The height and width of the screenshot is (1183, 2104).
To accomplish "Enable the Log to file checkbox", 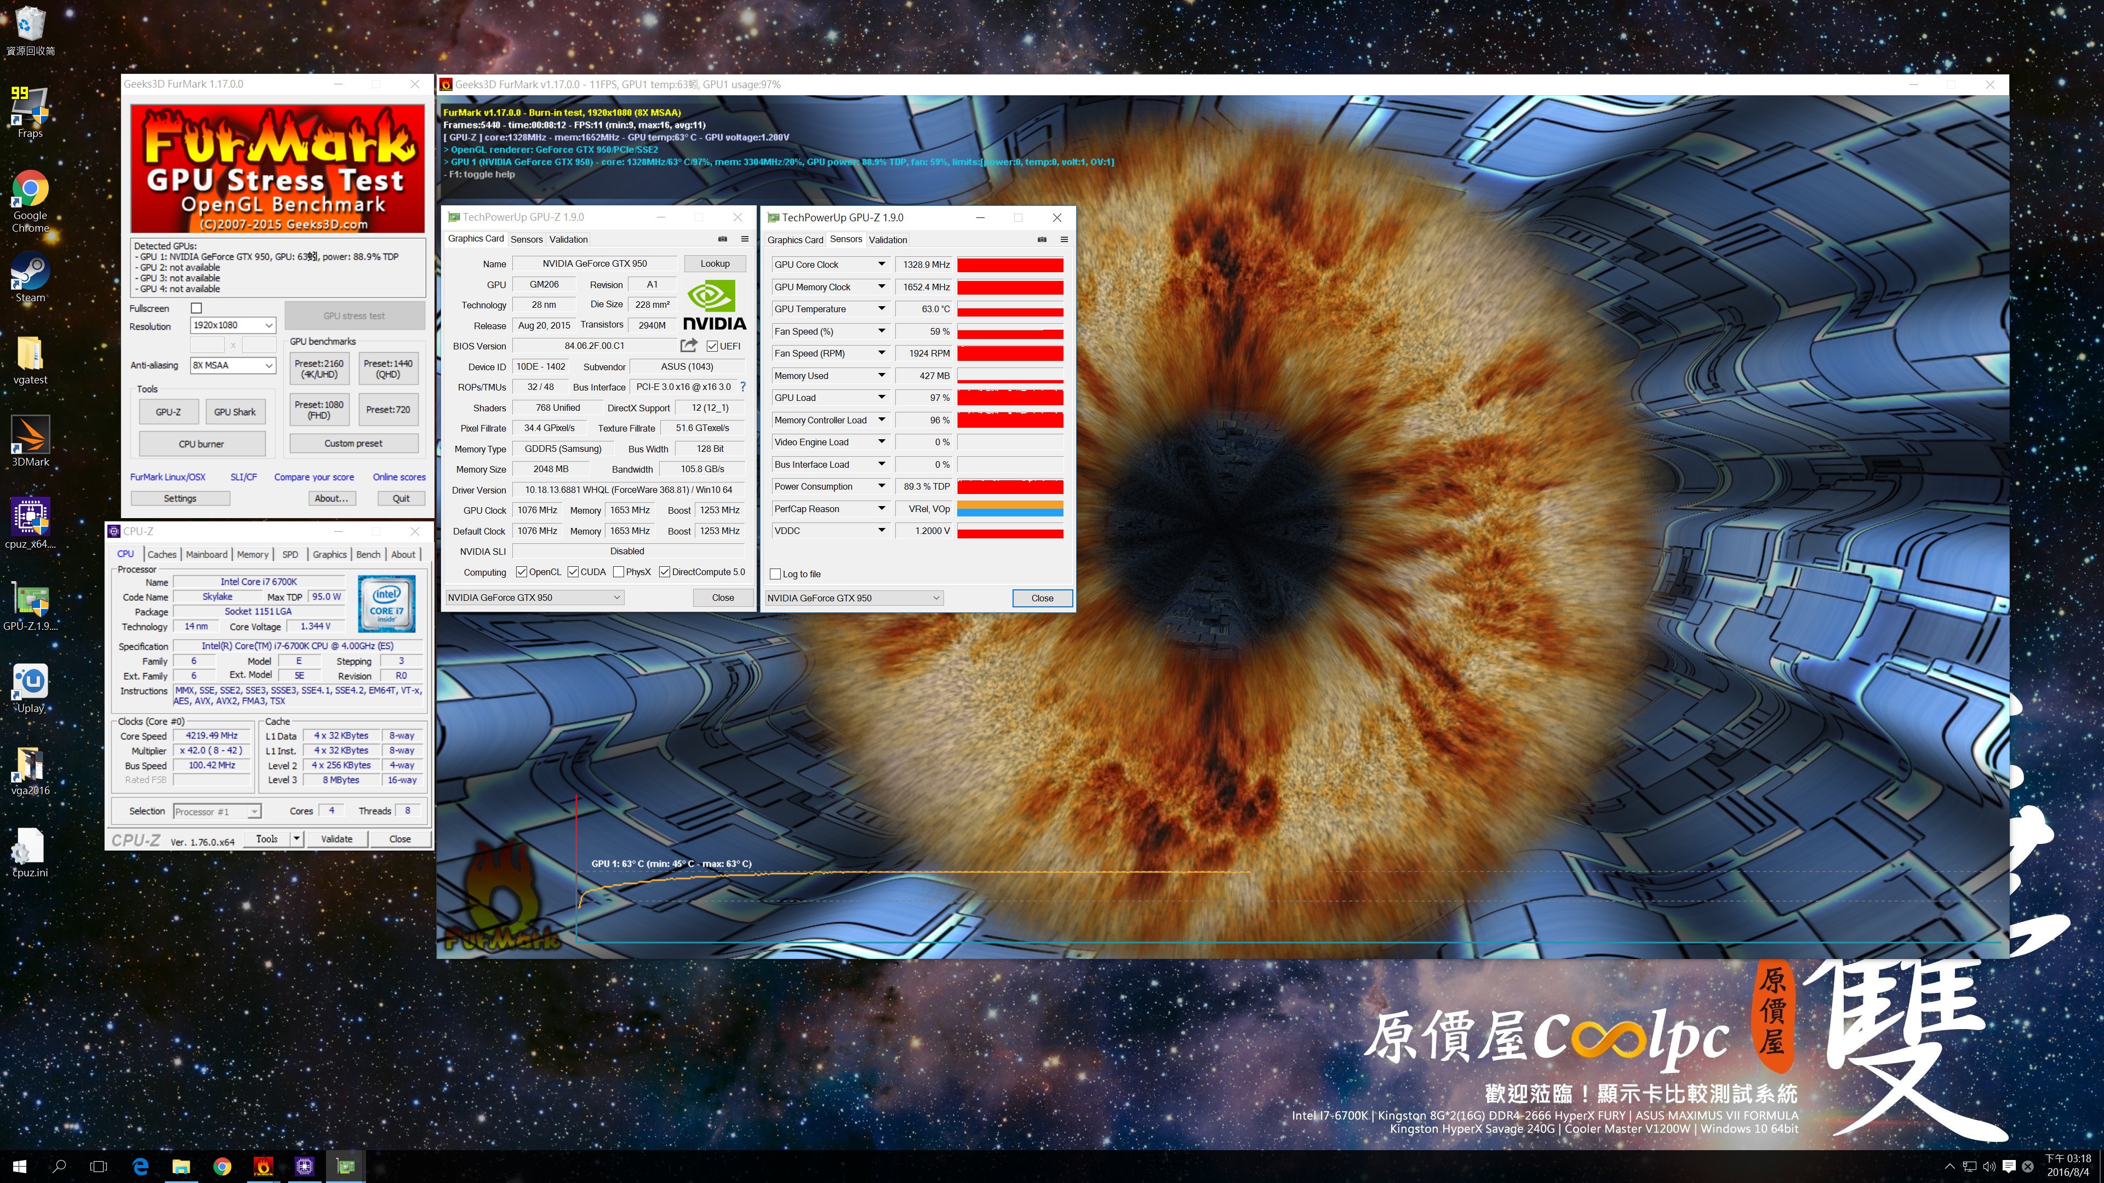I will click(775, 574).
